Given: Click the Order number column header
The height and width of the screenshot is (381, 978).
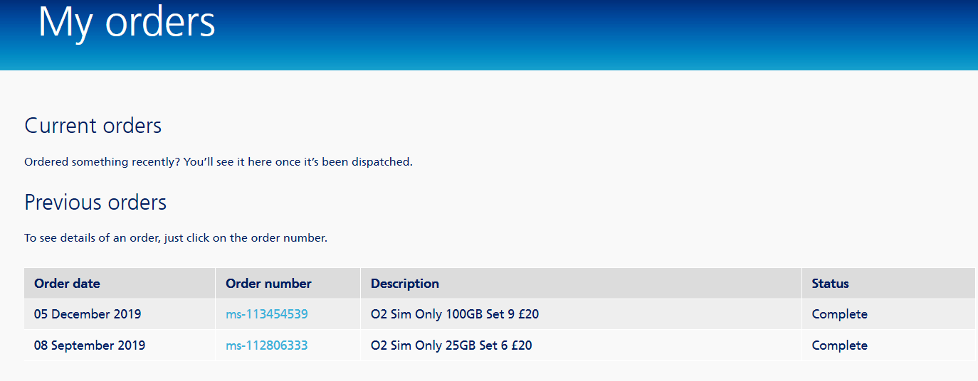Looking at the screenshot, I should point(268,284).
